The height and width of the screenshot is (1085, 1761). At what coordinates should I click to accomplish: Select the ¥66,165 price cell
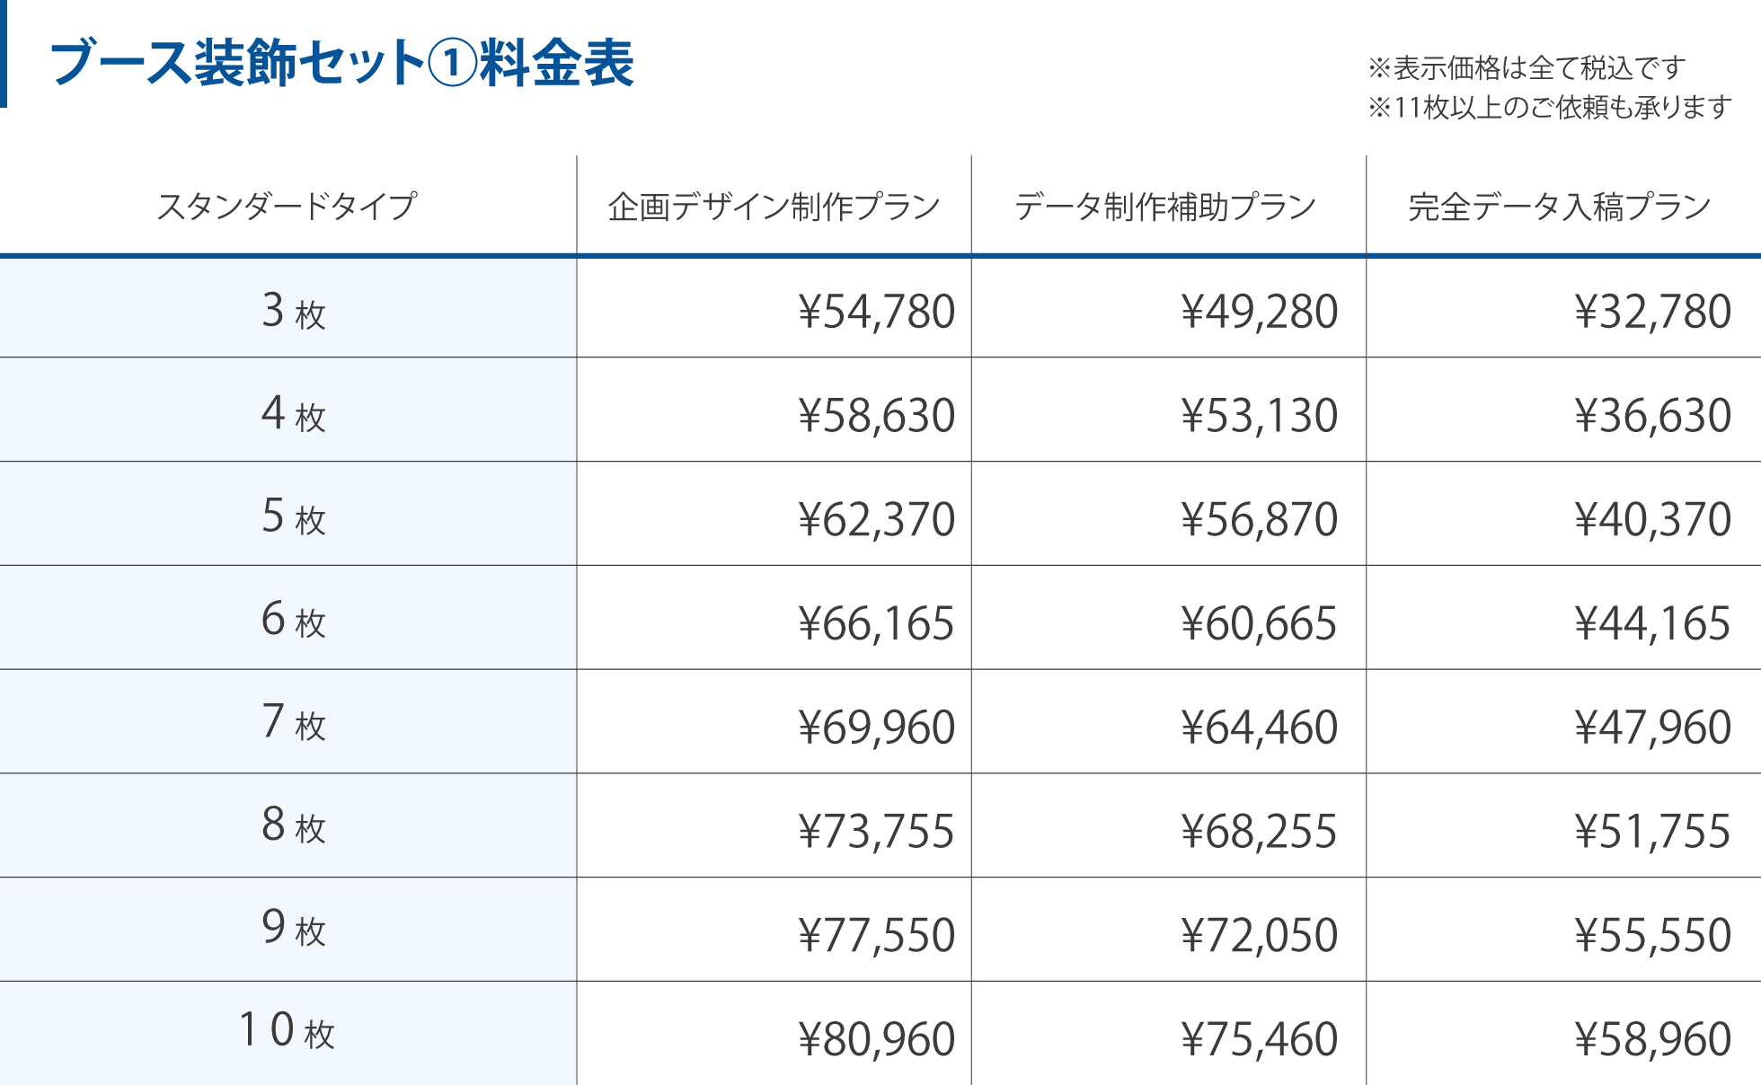tap(876, 623)
